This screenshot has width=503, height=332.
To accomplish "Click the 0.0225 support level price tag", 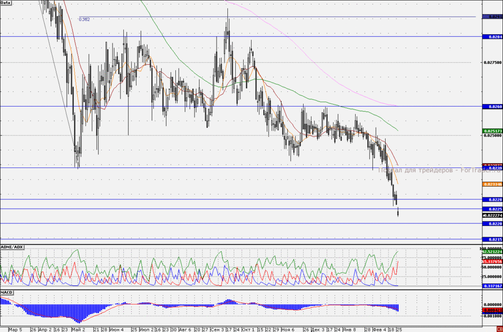I will pos(492,209).
